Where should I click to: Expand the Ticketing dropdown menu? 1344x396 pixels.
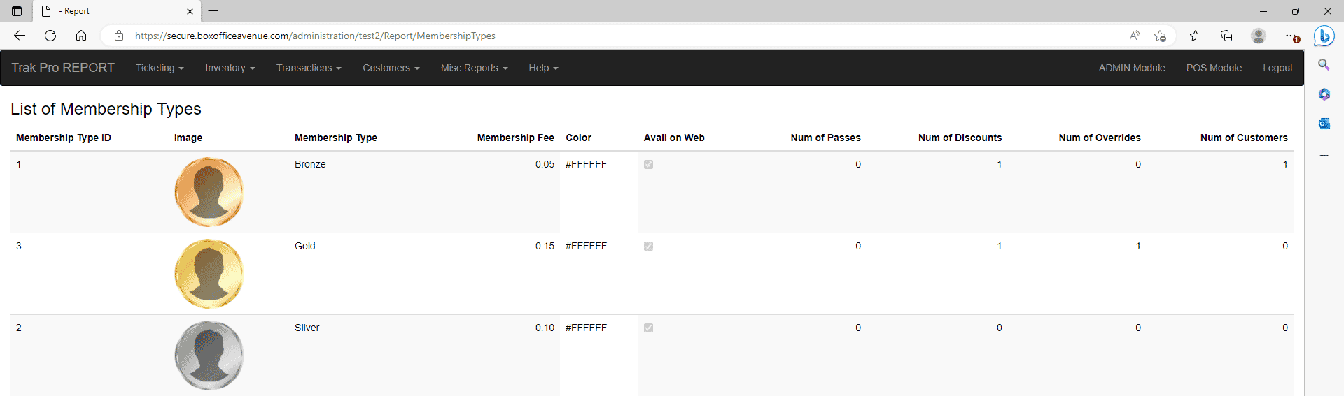click(x=160, y=68)
